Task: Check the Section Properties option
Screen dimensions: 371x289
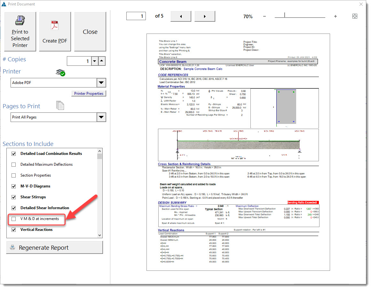Action: pyautogui.click(x=14, y=175)
